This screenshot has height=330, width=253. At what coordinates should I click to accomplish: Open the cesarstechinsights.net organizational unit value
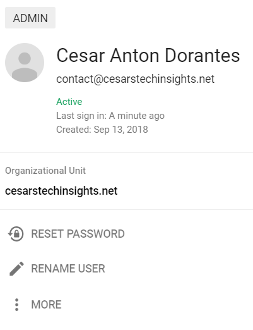tap(61, 191)
